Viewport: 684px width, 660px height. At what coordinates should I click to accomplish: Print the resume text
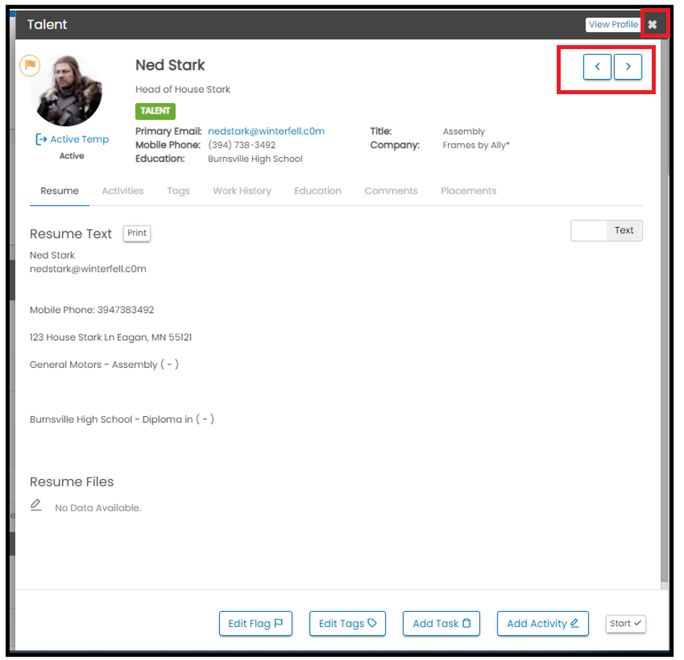point(137,233)
